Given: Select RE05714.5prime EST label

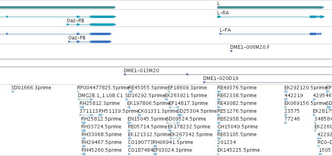Looking at the screenshot, I should (x=148, y=127).
